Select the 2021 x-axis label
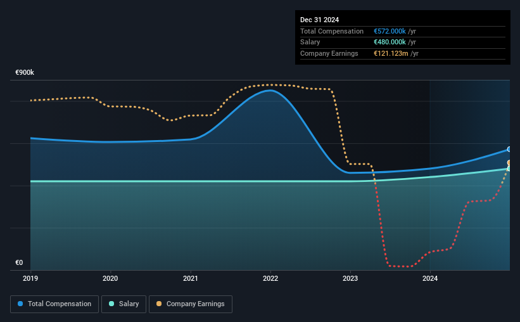Viewport: 520px width, 322px height. (x=191, y=278)
